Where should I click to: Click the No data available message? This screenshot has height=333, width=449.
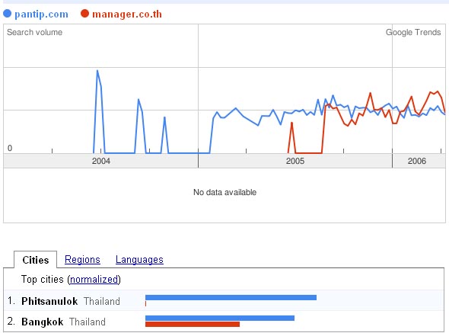tap(224, 192)
